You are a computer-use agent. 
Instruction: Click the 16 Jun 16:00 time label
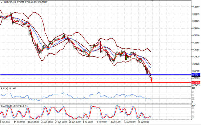pyautogui.click(x=33, y=122)
